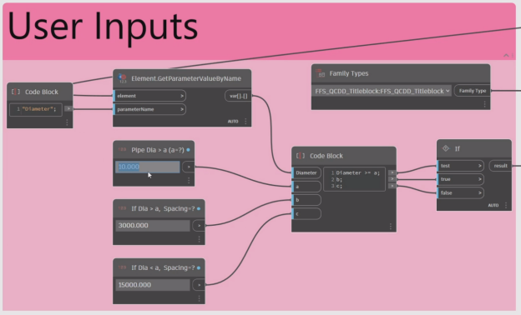The image size is (521, 315).
Task: Click the central Code Block bracket icon
Action: (x=301, y=156)
